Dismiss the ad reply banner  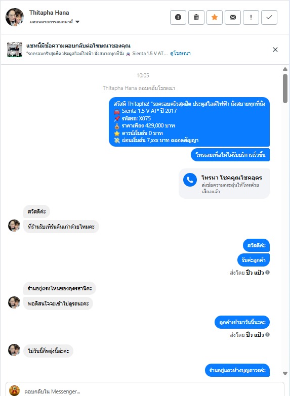(275, 50)
